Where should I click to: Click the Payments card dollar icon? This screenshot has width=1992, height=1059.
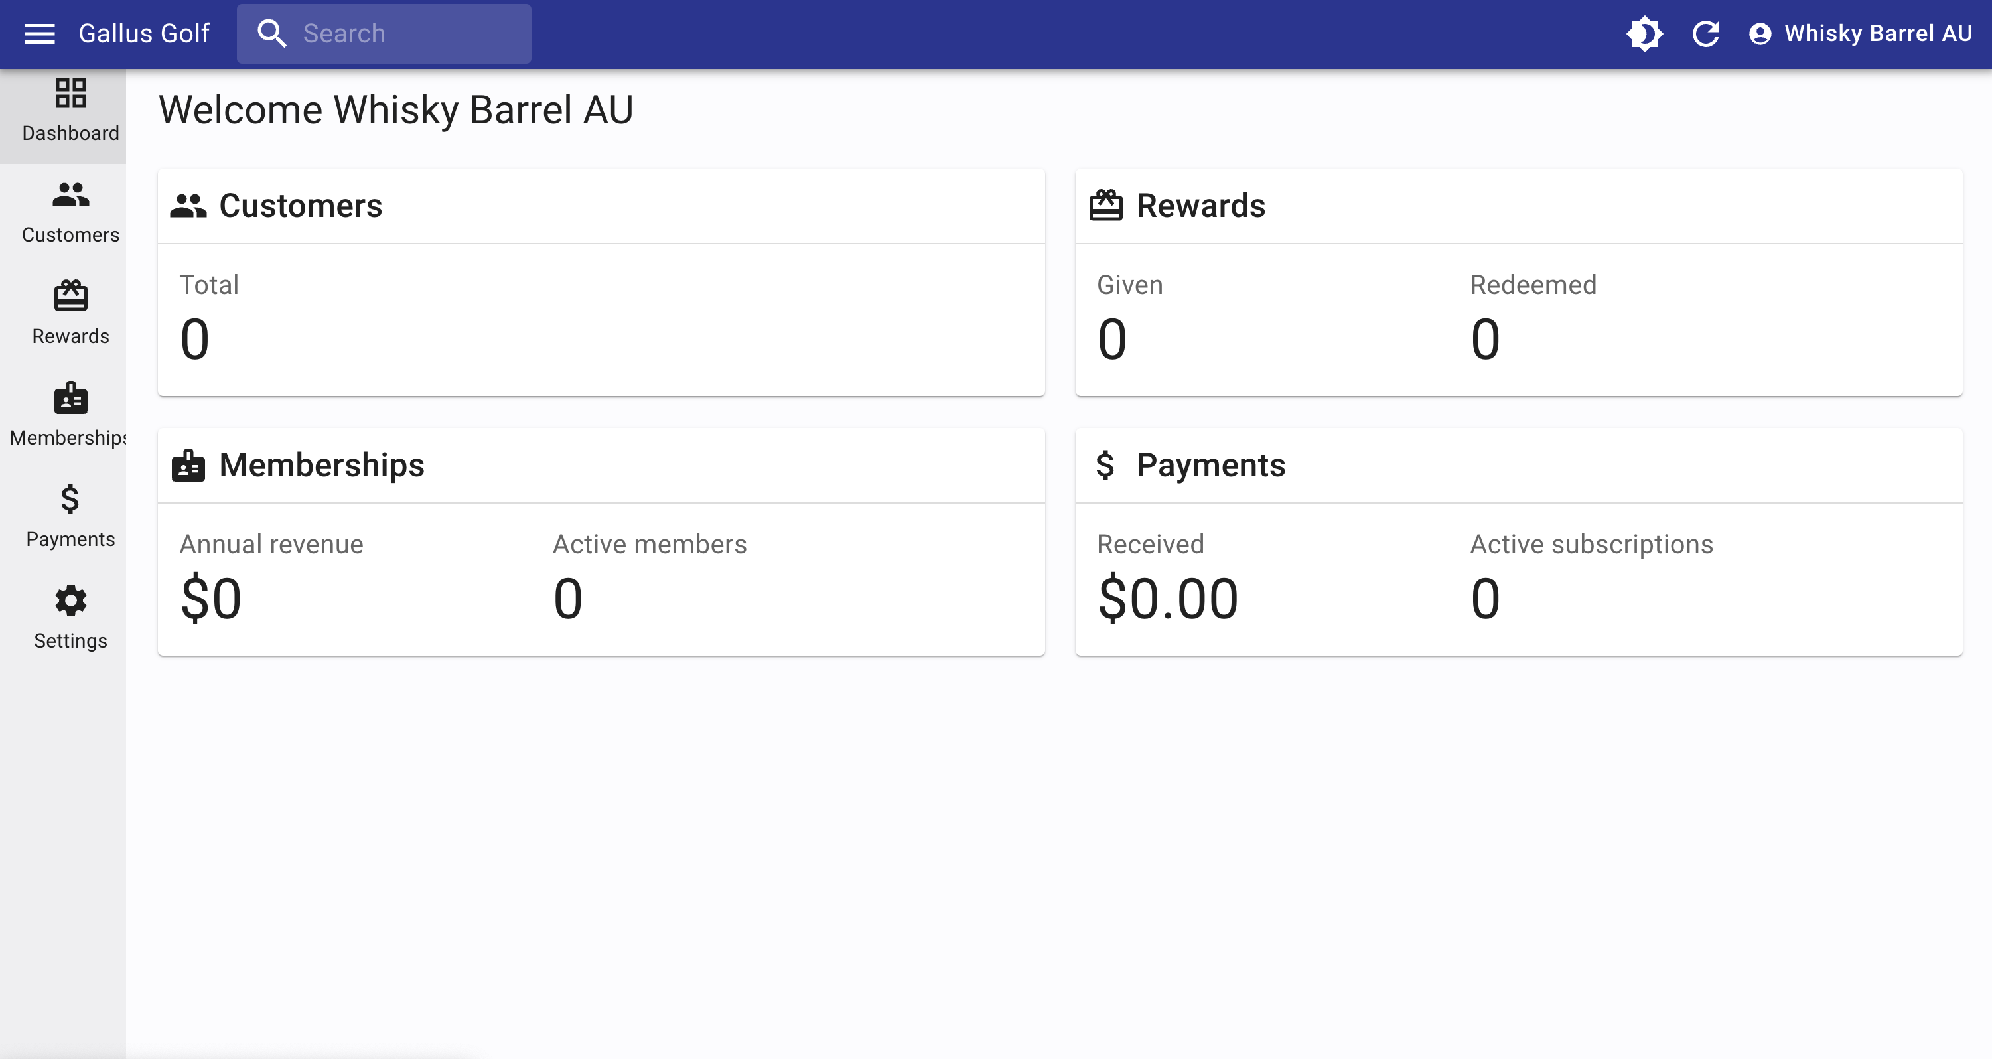point(1105,465)
